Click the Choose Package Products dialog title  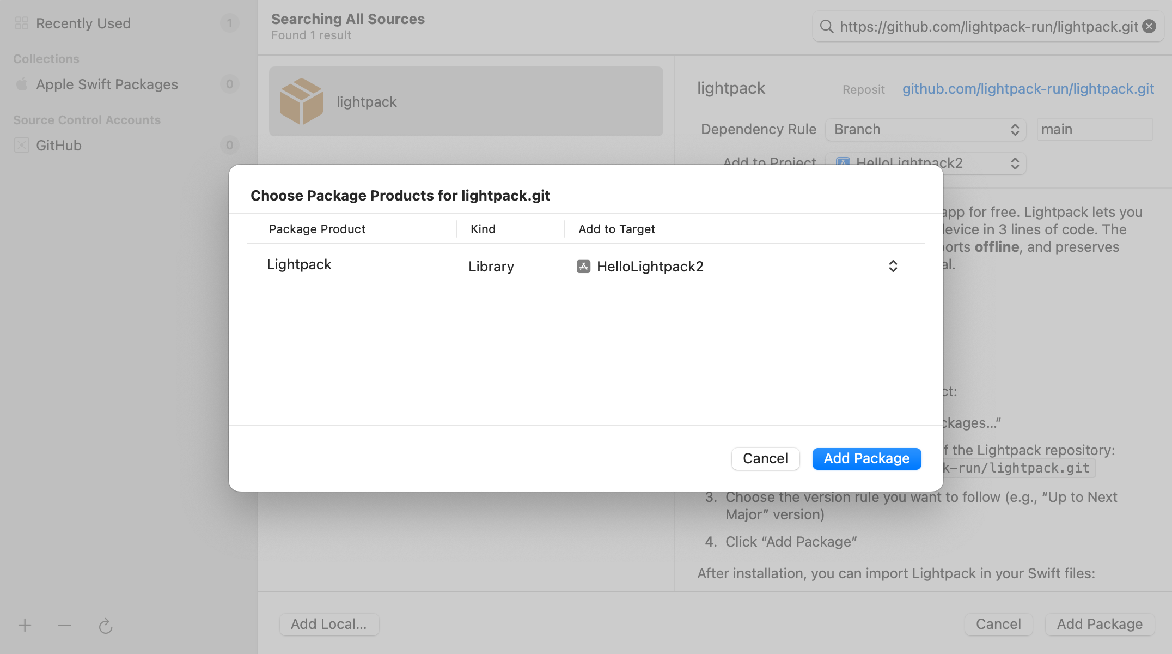pyautogui.click(x=400, y=196)
